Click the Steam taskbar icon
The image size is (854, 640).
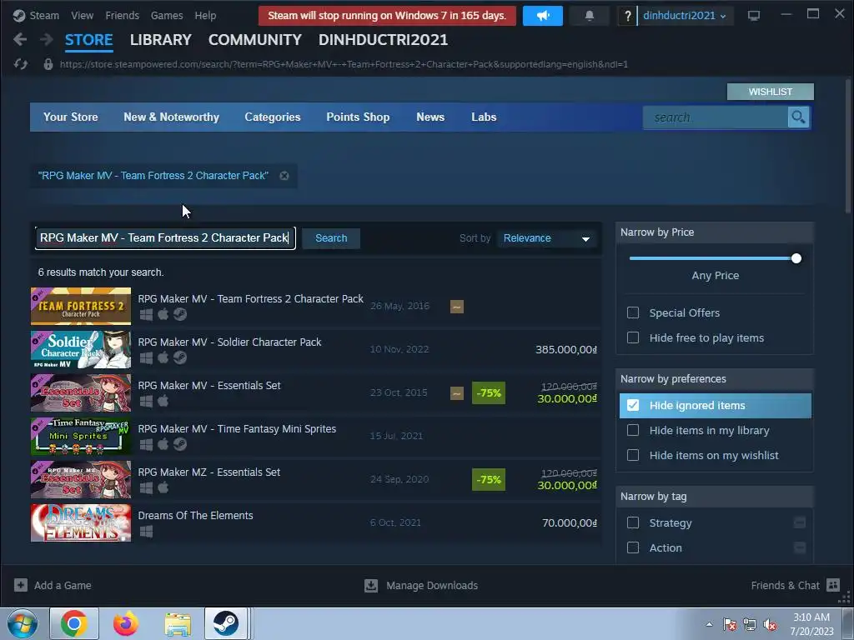click(x=225, y=623)
